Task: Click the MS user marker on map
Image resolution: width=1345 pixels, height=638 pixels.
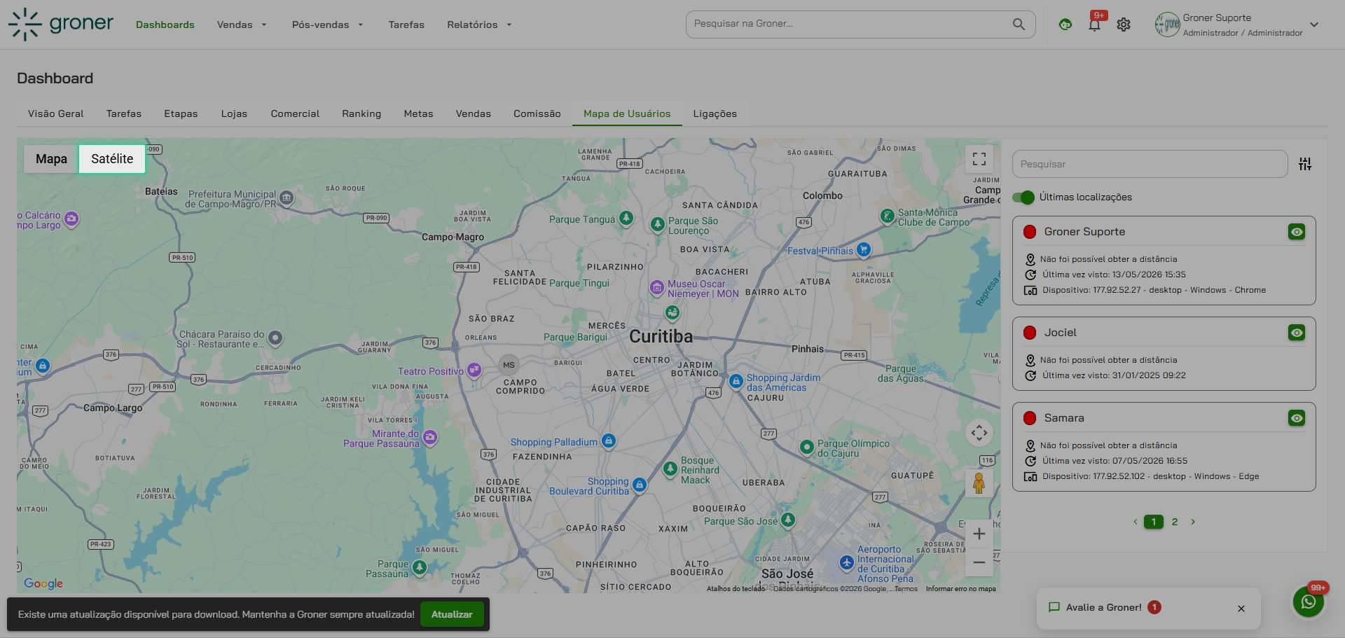Action: point(509,365)
